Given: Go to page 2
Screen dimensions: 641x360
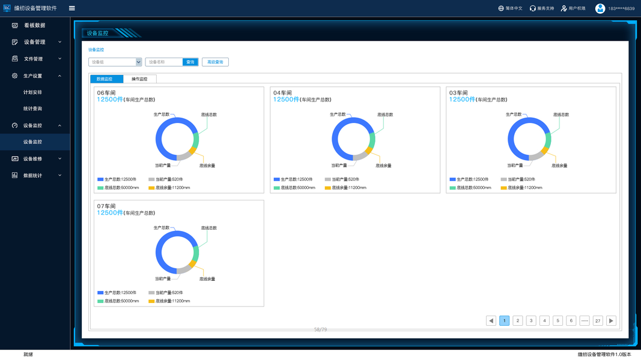Looking at the screenshot, I should pos(517,321).
